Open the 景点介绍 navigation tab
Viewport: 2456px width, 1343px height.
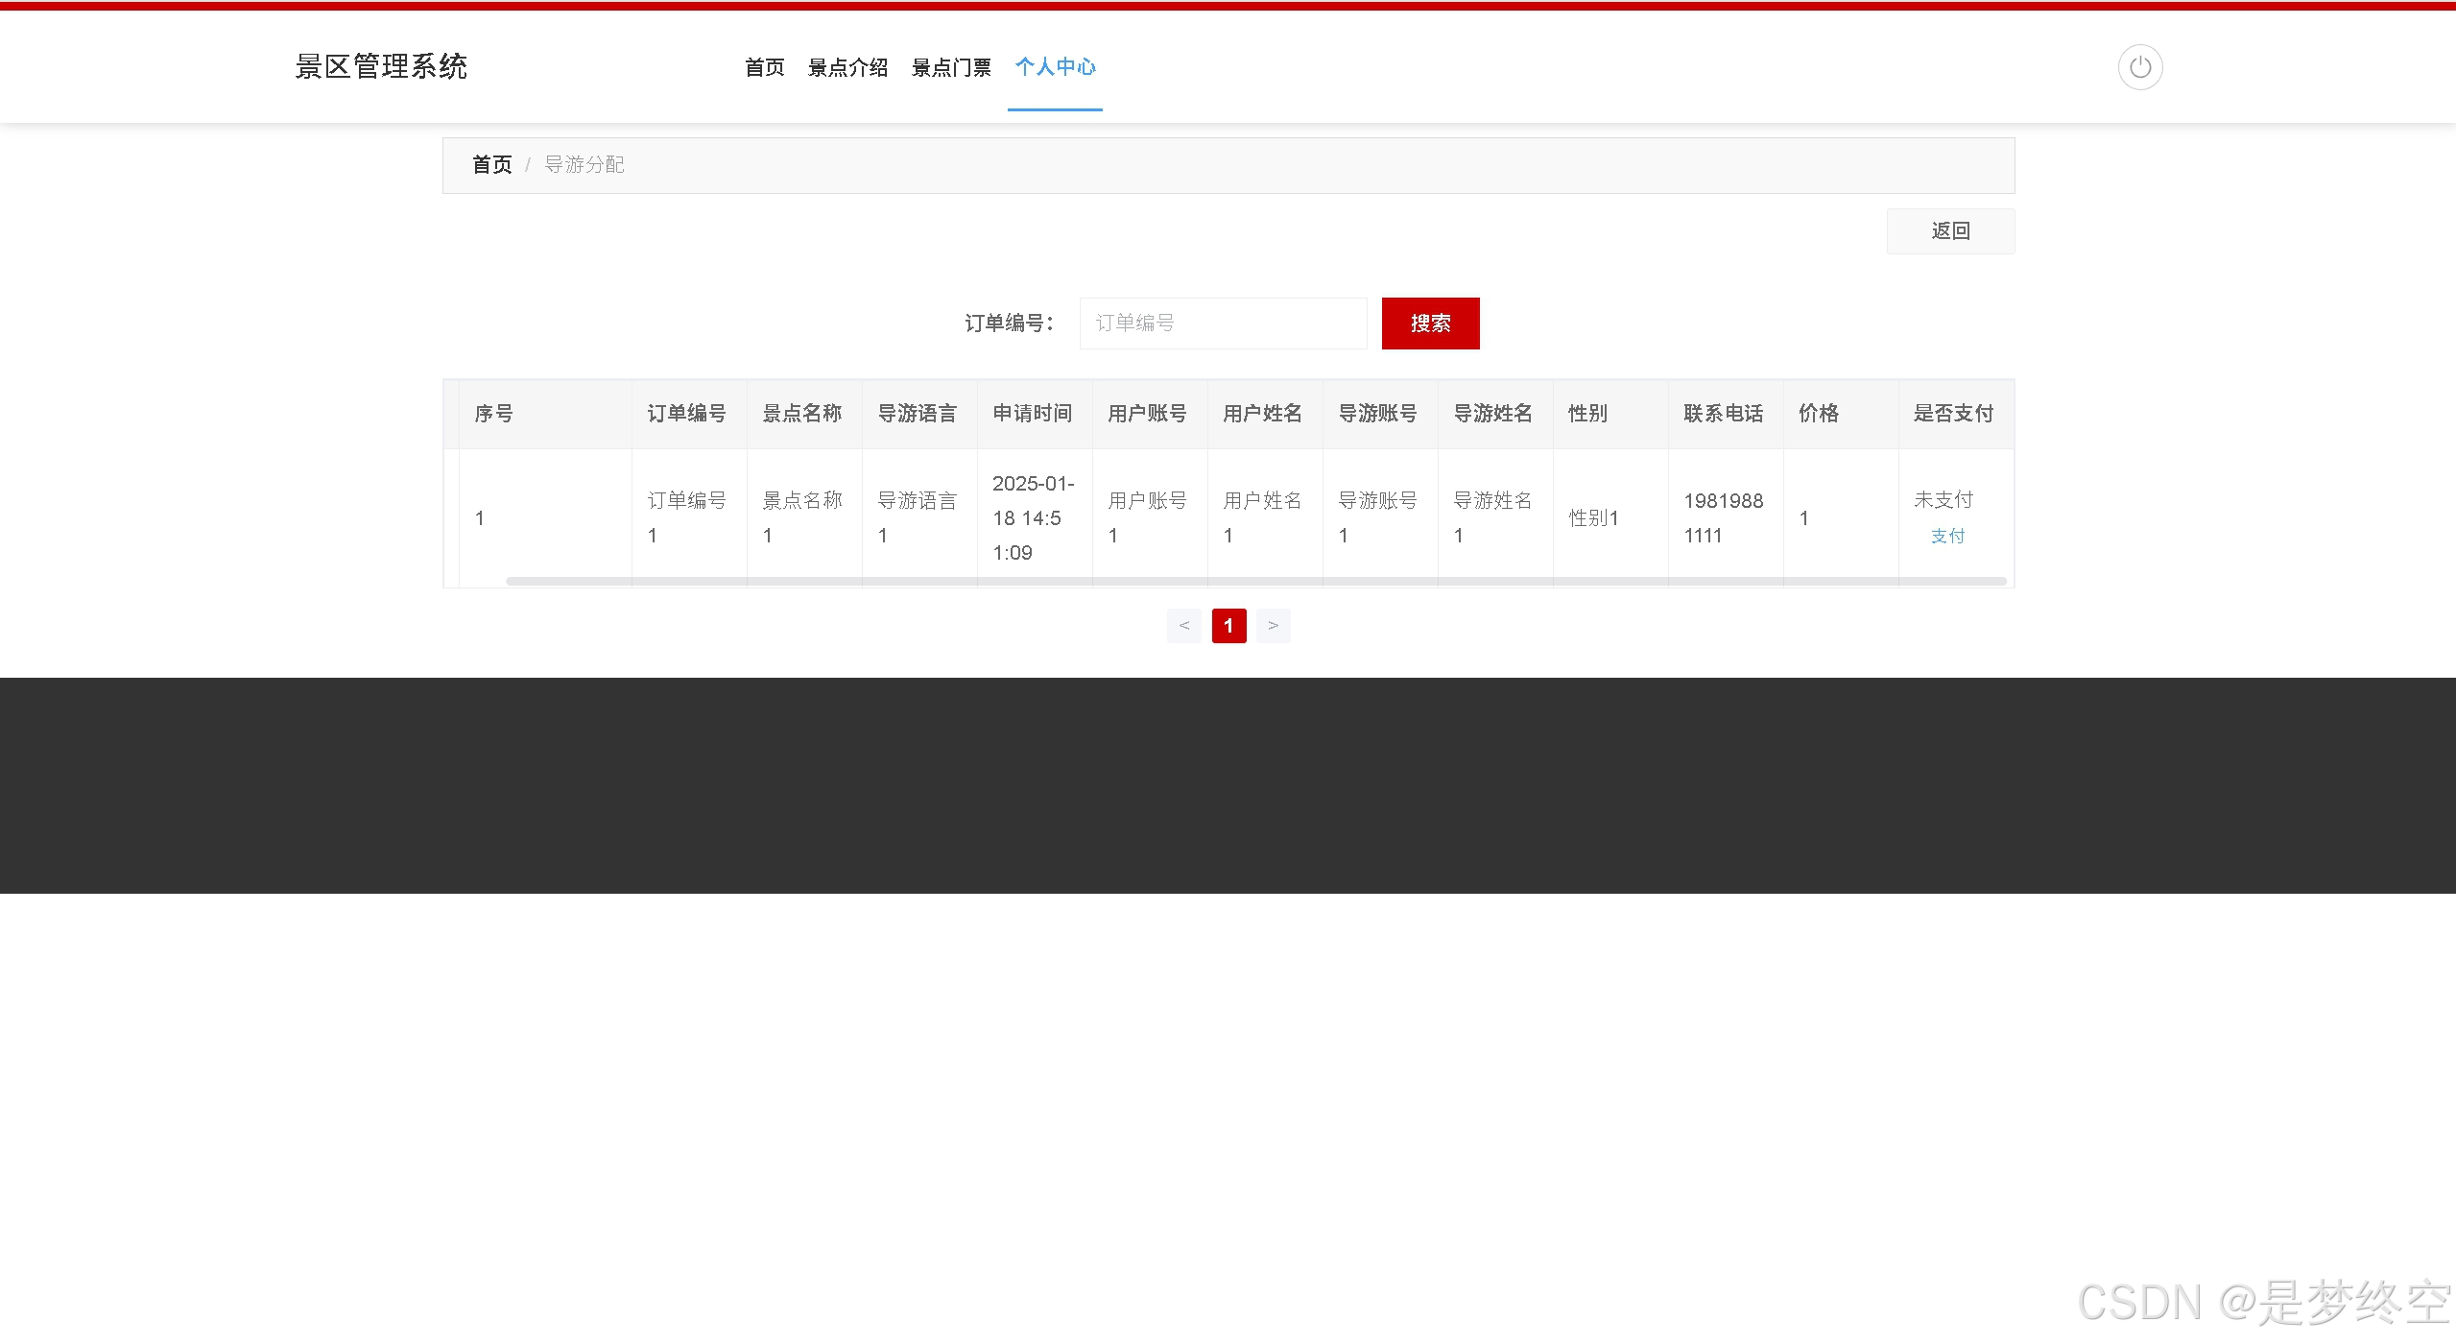[x=847, y=67]
